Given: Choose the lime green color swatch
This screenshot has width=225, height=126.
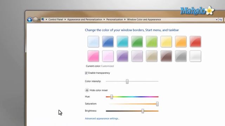Looking at the screenshot, I should click(152, 42).
